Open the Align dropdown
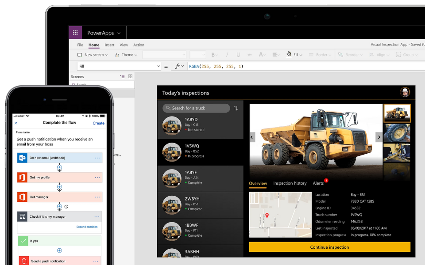The height and width of the screenshot is (265, 425). click(379, 55)
